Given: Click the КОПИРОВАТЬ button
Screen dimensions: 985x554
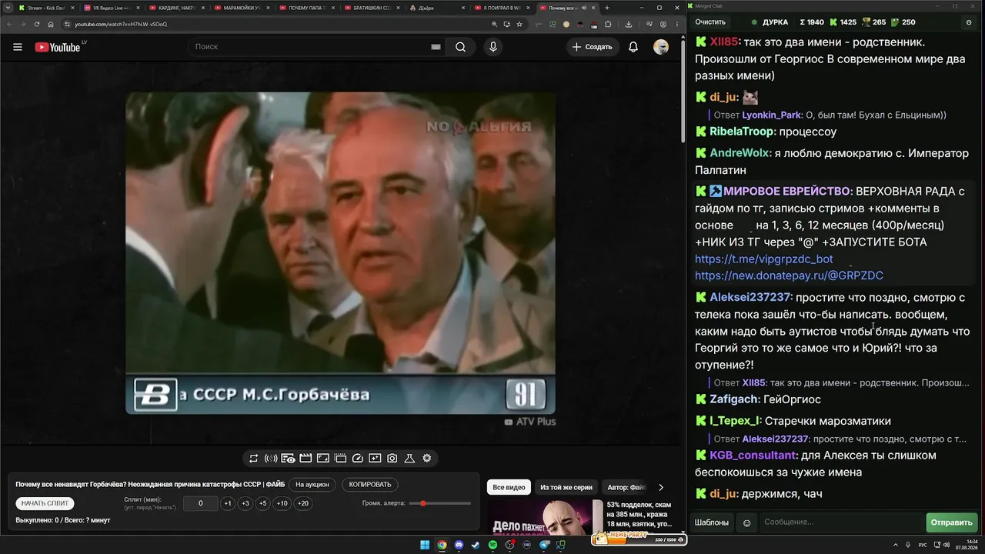Looking at the screenshot, I should pos(370,485).
